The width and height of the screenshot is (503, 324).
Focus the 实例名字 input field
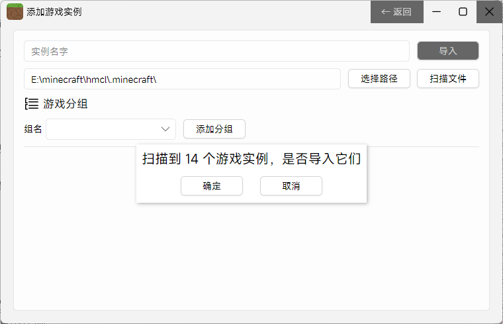(216, 51)
